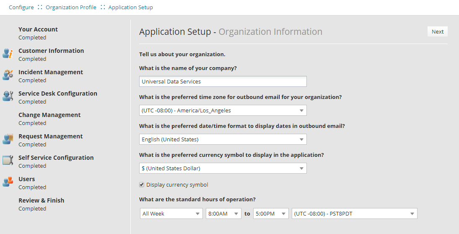
Task: Open the Users icon in sidebar
Action: (x=8, y=182)
